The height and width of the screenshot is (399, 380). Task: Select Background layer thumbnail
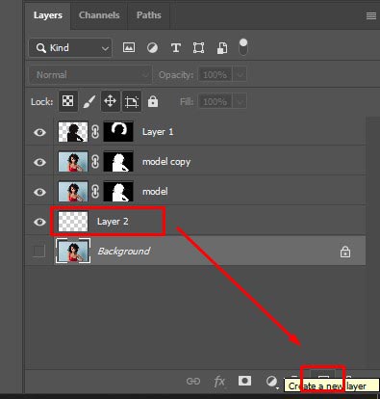73,251
